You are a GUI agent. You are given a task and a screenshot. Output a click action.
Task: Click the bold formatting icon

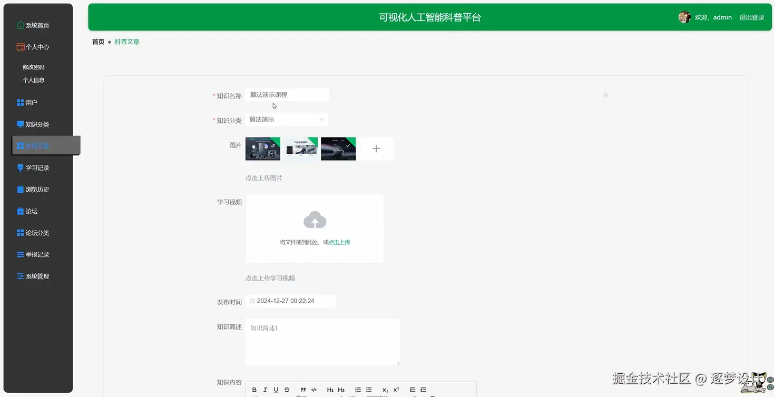click(x=254, y=390)
